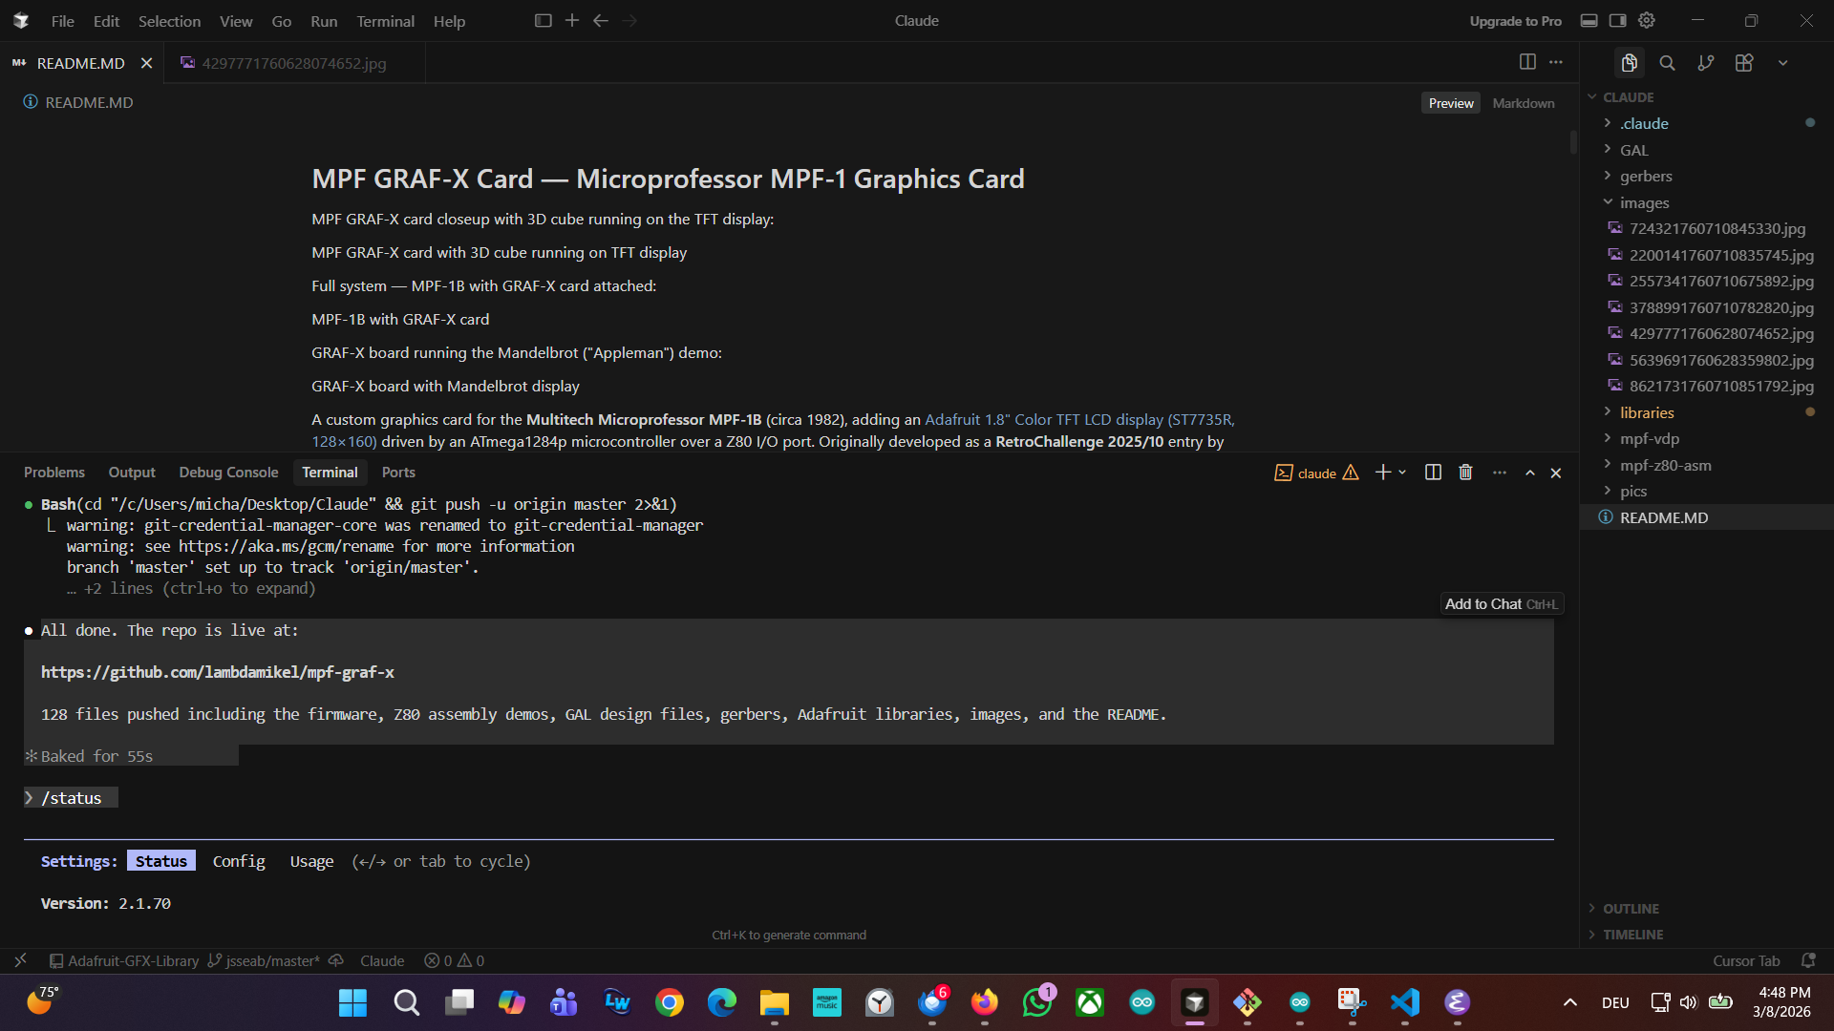Toggle the right sidebar layout button
Screen dimensions: 1834x1031
point(1617,20)
